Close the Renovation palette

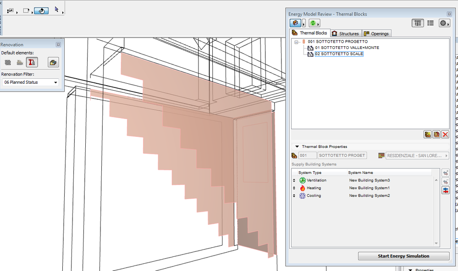tap(58, 44)
